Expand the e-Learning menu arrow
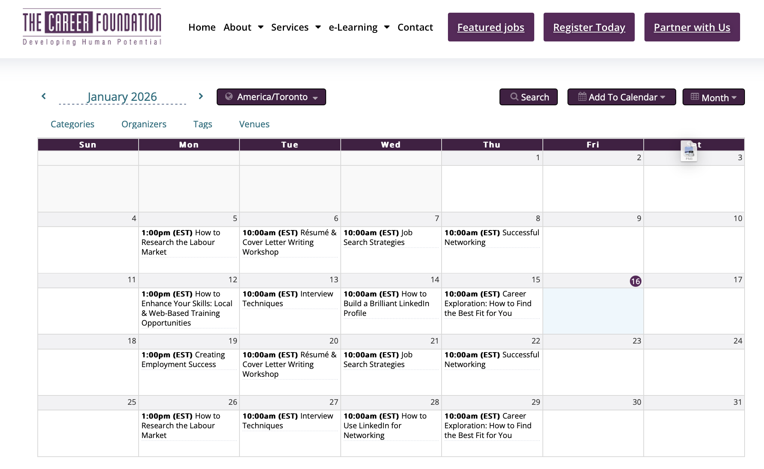This screenshot has height=469, width=764. tap(387, 27)
